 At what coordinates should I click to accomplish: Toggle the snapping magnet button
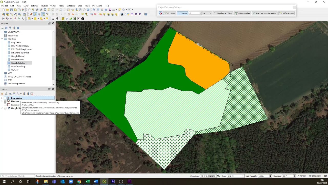click(160, 13)
